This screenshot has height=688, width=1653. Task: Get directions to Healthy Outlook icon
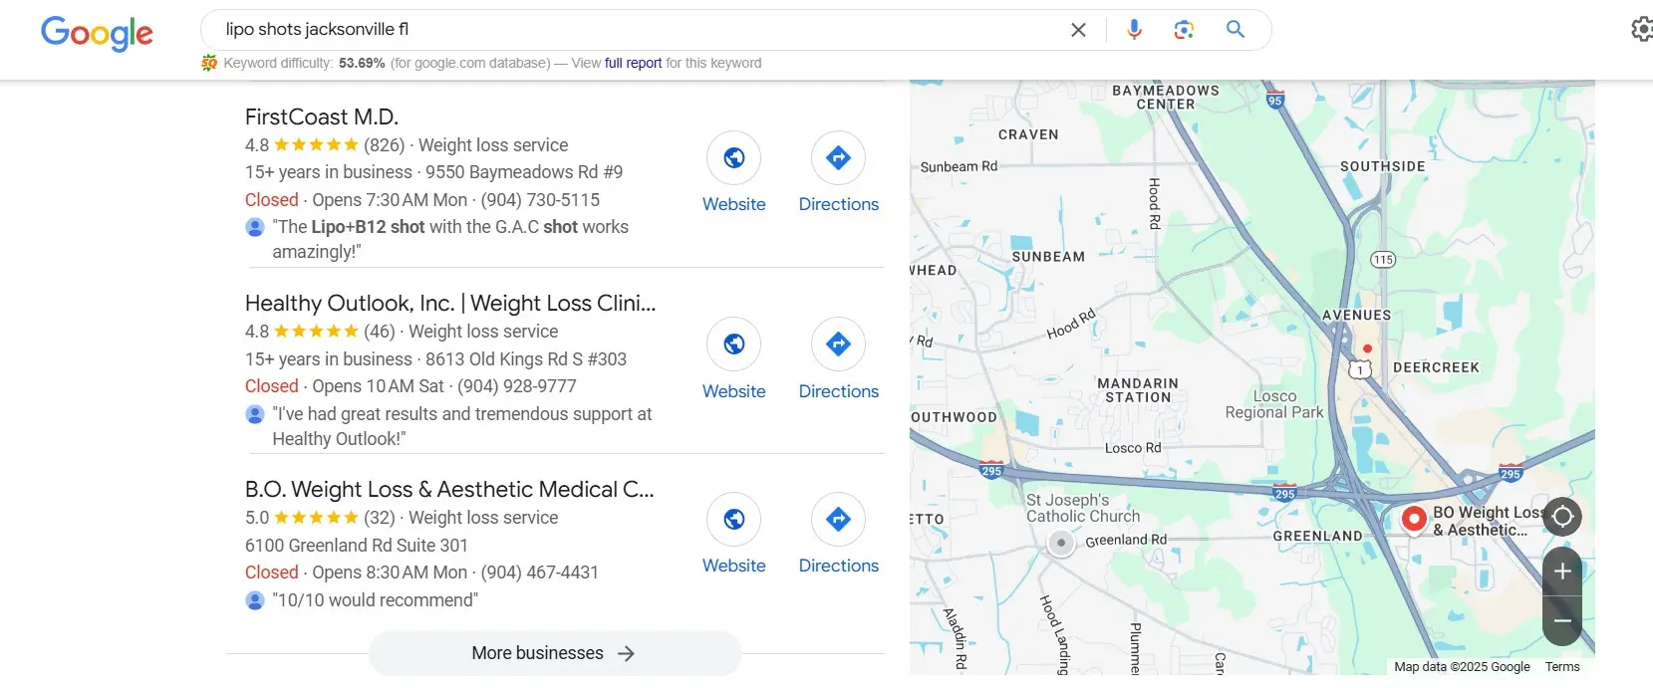(839, 344)
